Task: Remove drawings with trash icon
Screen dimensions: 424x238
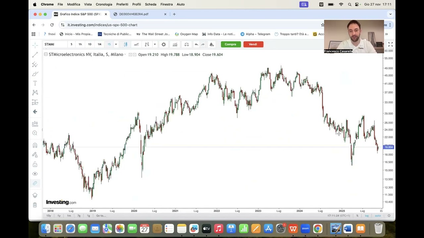Action: 35,205
